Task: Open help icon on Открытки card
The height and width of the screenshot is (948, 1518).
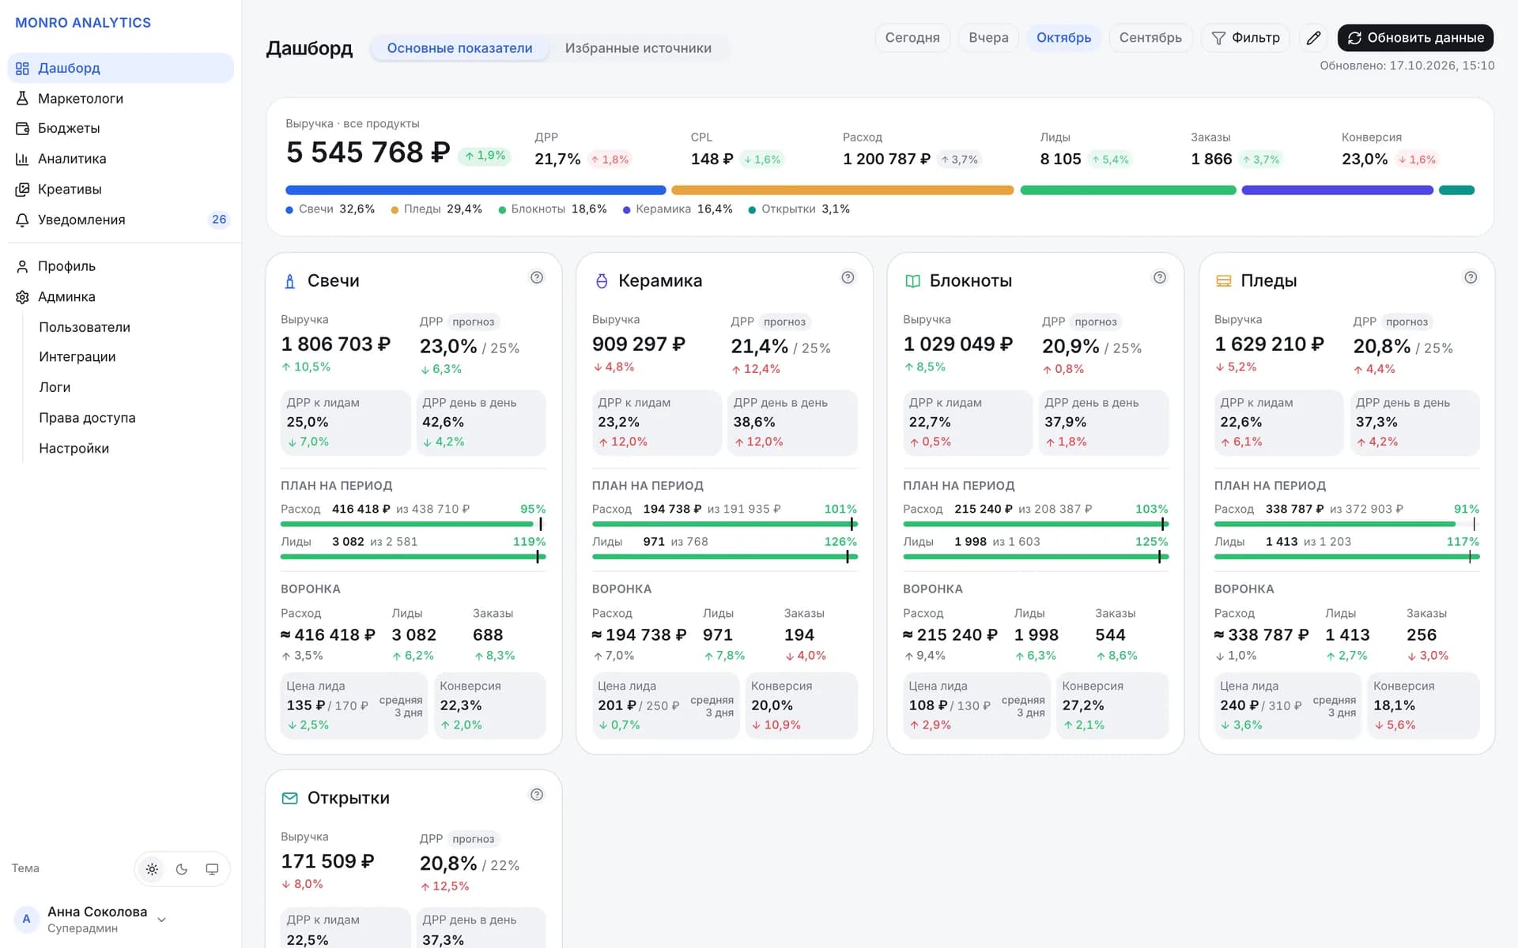Action: pos(537,795)
